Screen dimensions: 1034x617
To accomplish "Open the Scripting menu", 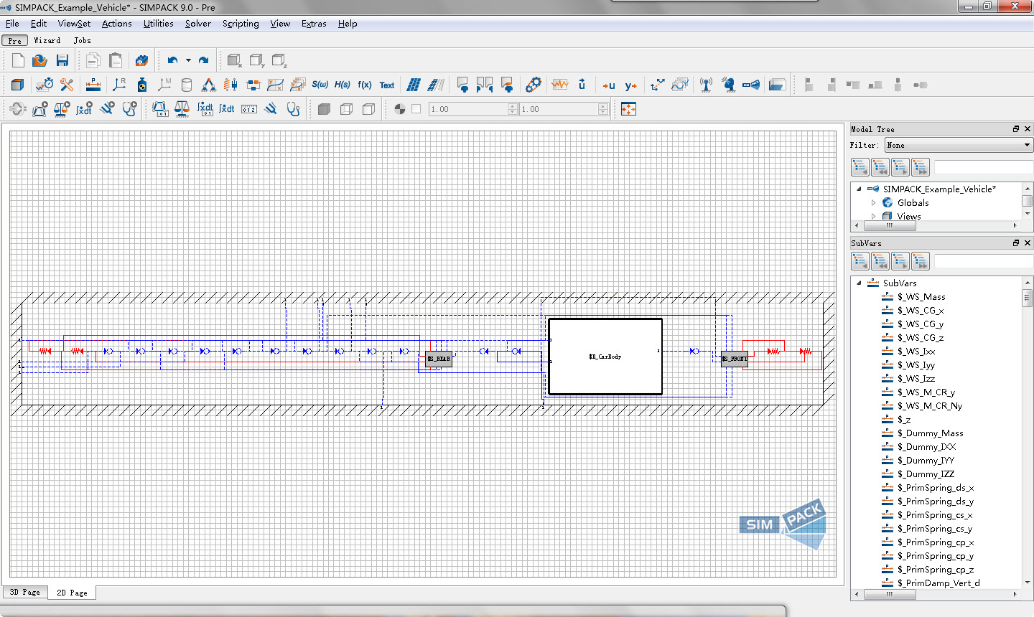I will coord(241,24).
